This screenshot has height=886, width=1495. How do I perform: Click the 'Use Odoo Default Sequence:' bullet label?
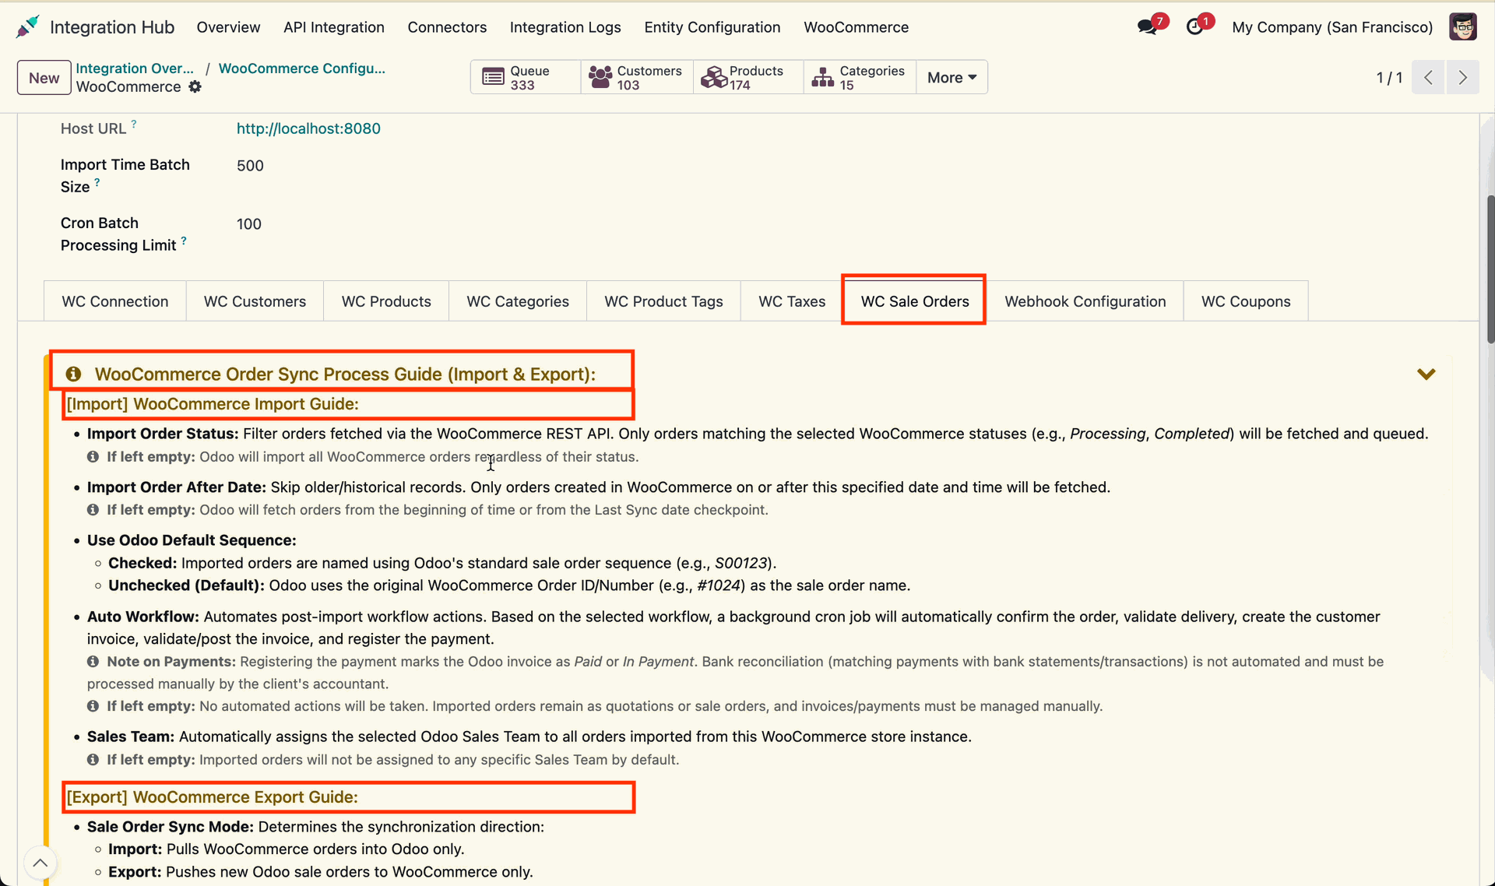coord(192,540)
